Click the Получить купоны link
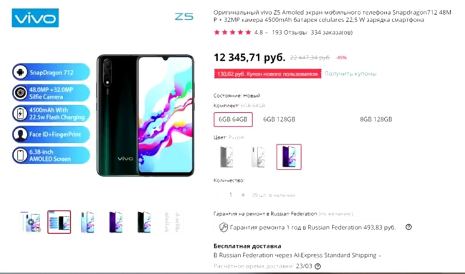 tap(350, 74)
